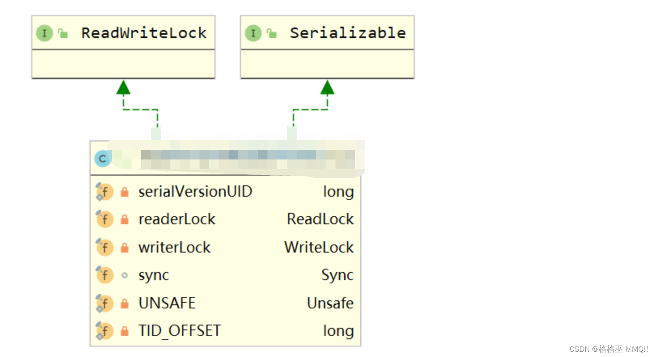
Task: Click the green unlock icon next to ReadWriteLock
Action: coord(63,33)
